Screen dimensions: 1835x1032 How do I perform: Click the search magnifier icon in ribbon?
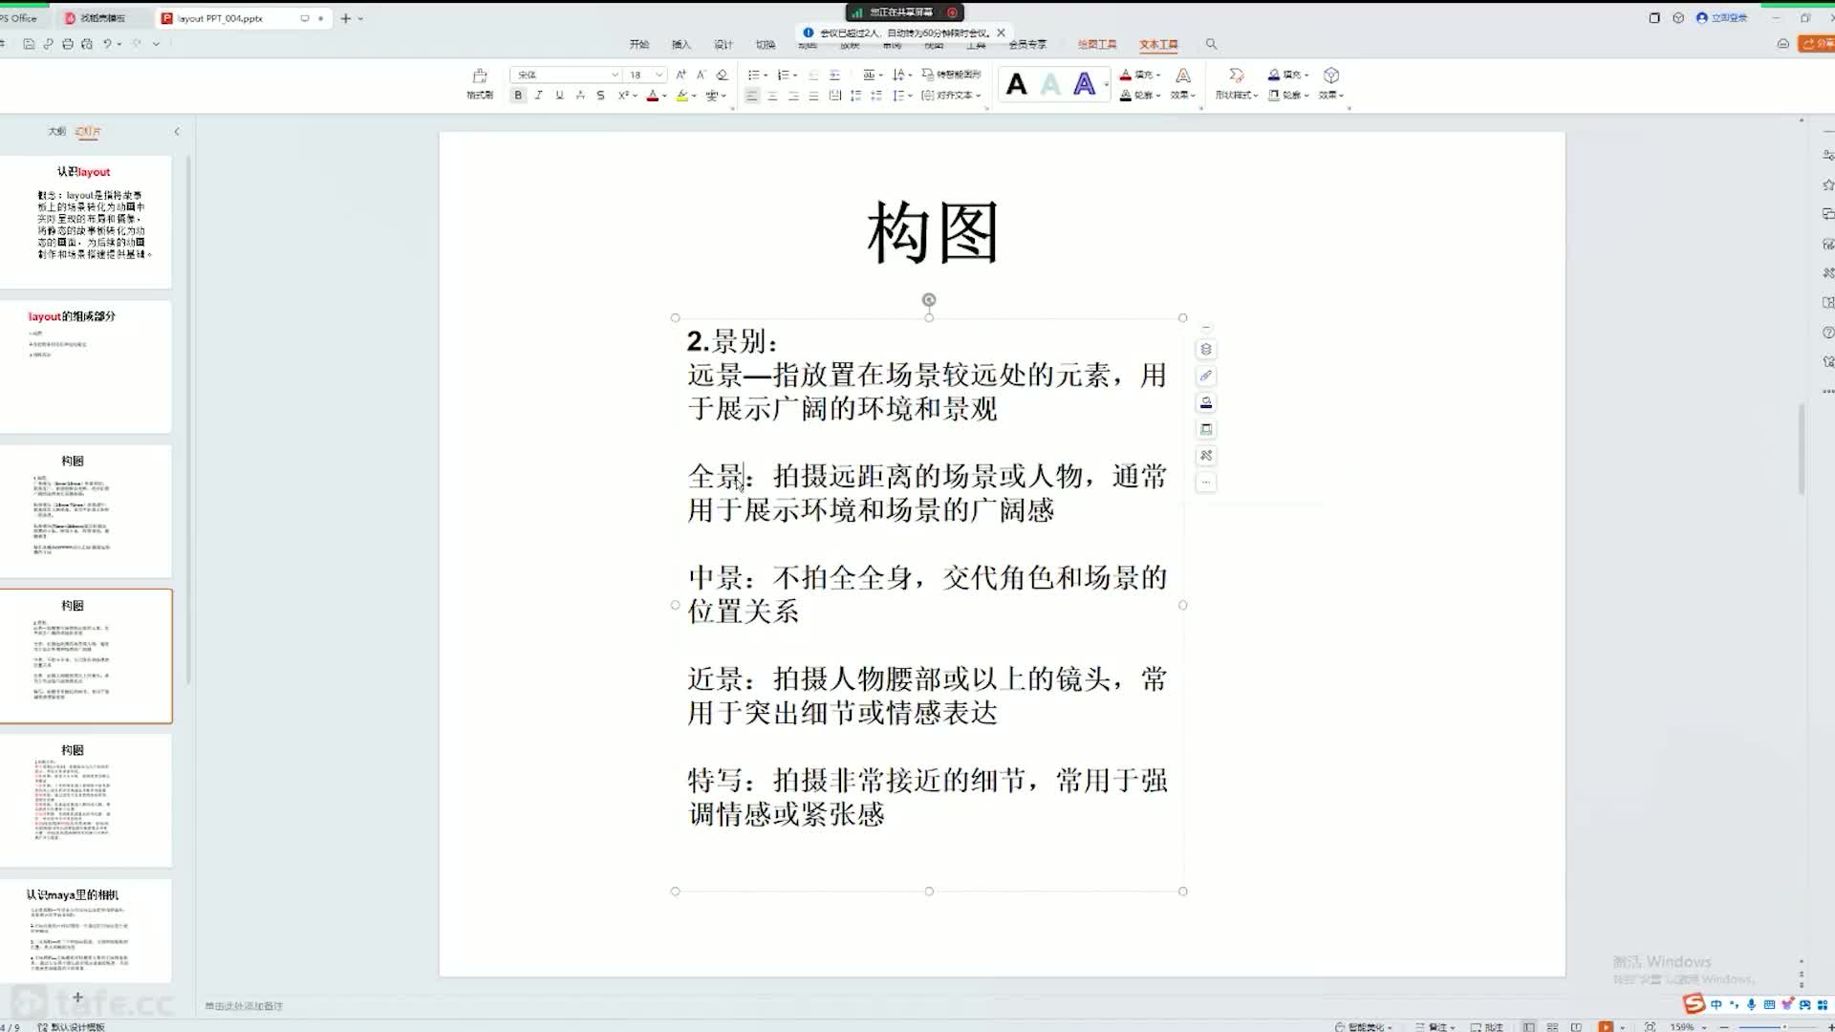(1211, 44)
